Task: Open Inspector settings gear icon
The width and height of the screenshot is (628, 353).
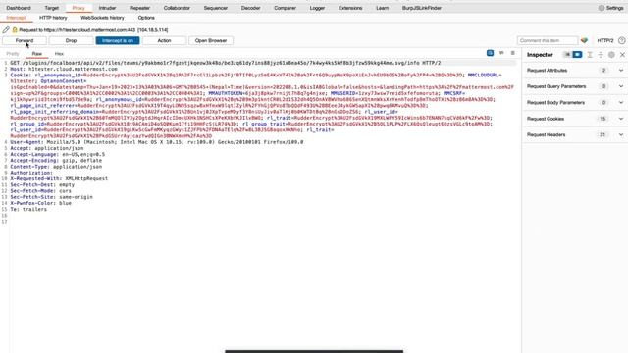Action: tap(611, 55)
